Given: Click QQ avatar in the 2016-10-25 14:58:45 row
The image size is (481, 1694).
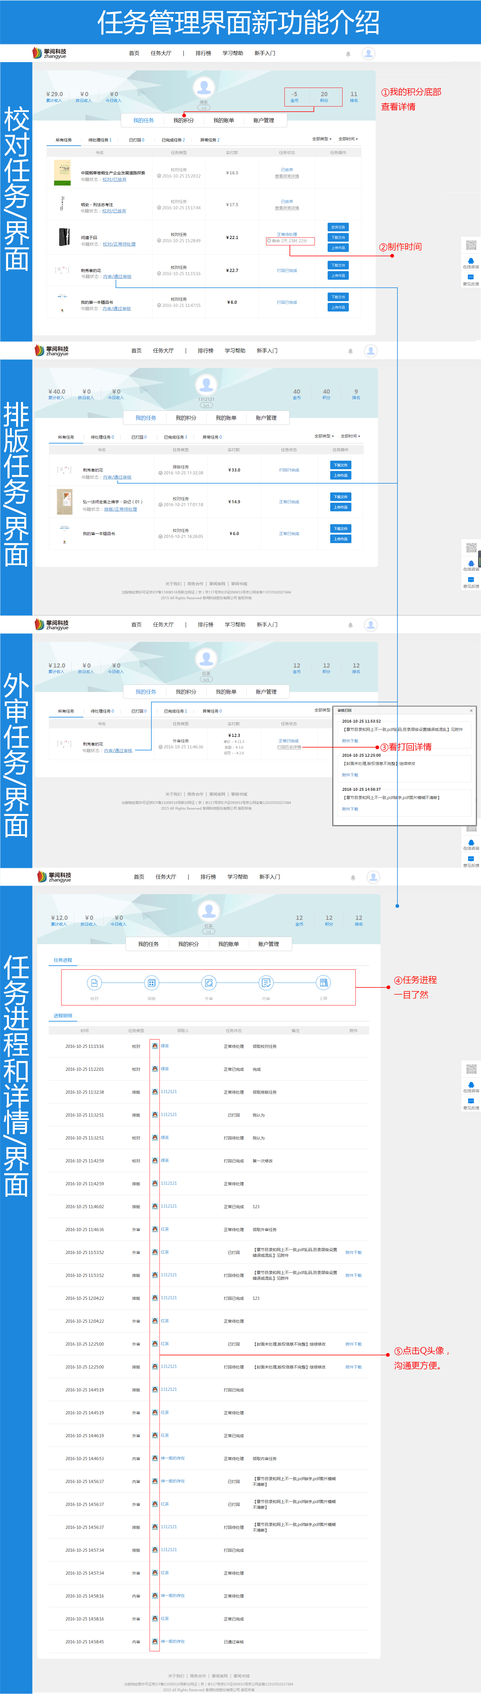Looking at the screenshot, I should pyautogui.click(x=155, y=1641).
